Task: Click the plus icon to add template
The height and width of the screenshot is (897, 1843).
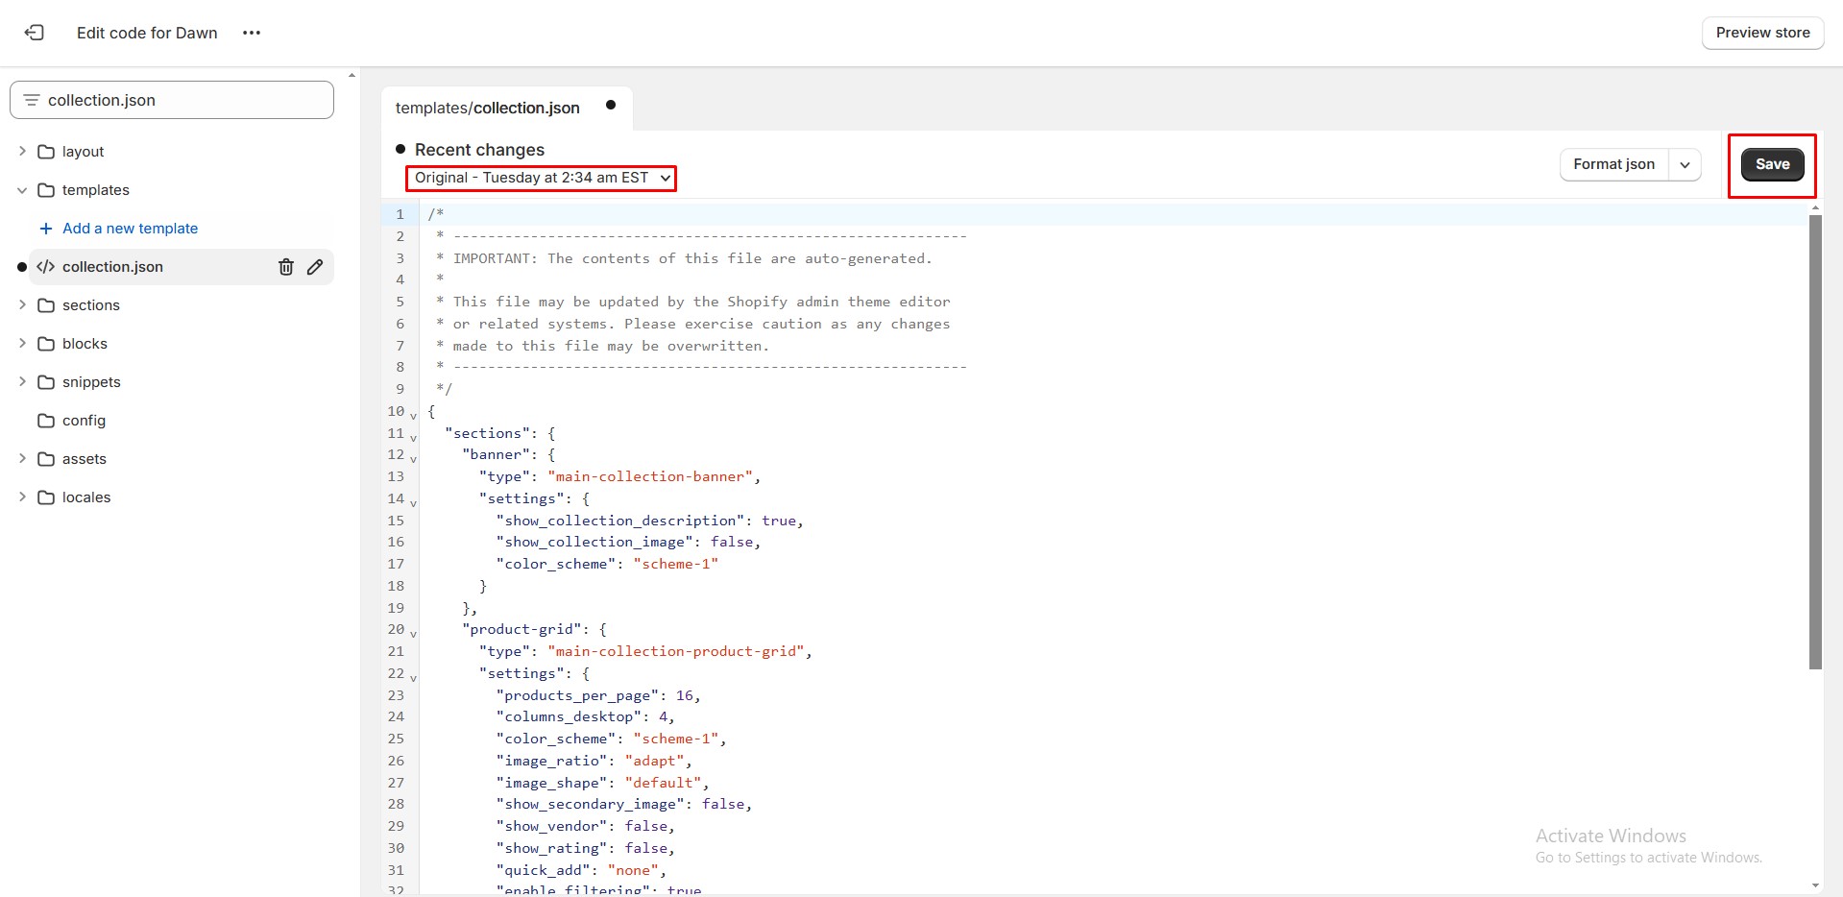Action: (x=45, y=229)
